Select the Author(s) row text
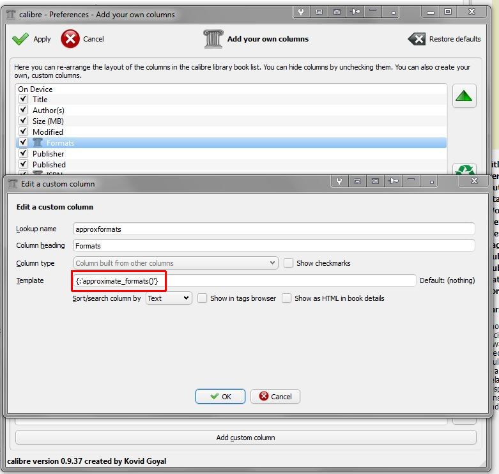This screenshot has width=499, height=474. pos(49,111)
